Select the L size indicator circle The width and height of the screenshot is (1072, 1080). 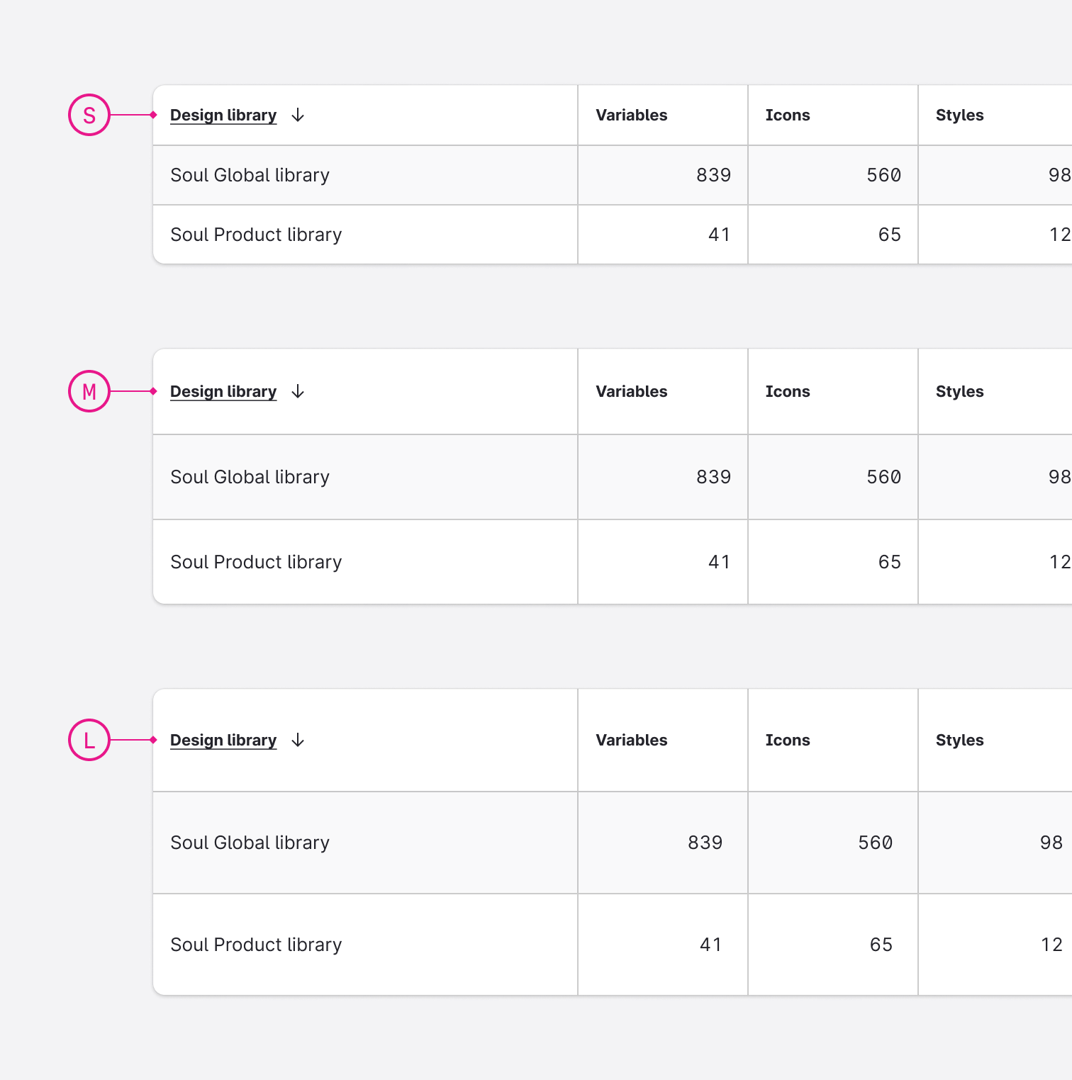[89, 740]
